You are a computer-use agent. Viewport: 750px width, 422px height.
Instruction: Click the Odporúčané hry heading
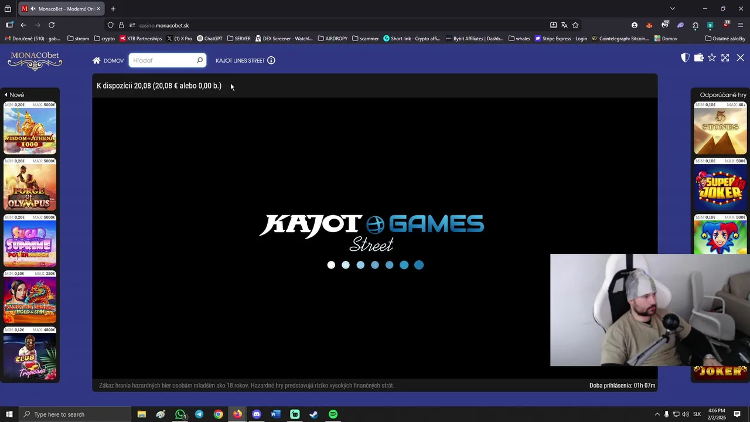[723, 94]
